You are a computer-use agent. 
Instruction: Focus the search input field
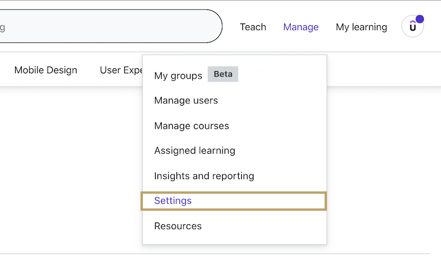(x=106, y=26)
